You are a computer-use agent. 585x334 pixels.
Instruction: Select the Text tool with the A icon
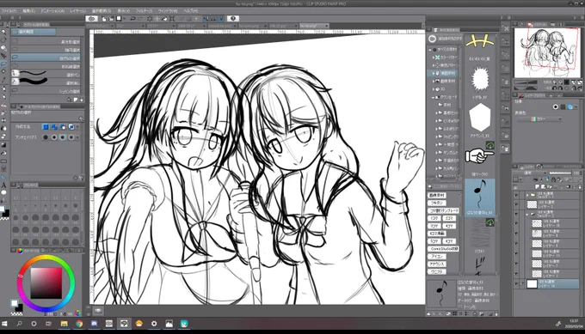click(x=3, y=185)
